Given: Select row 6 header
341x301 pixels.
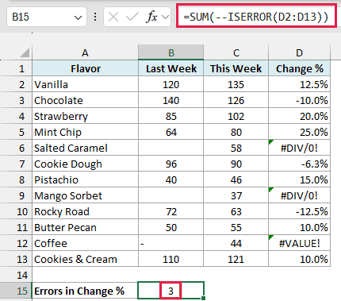Looking at the screenshot, I should pyautogui.click(x=16, y=148).
